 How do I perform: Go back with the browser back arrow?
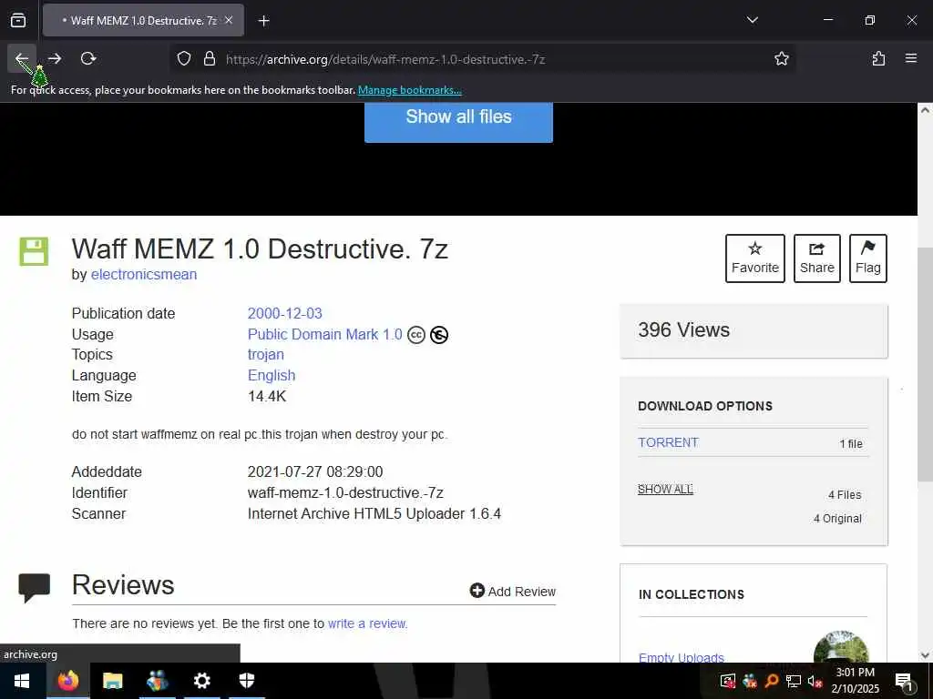[22, 58]
